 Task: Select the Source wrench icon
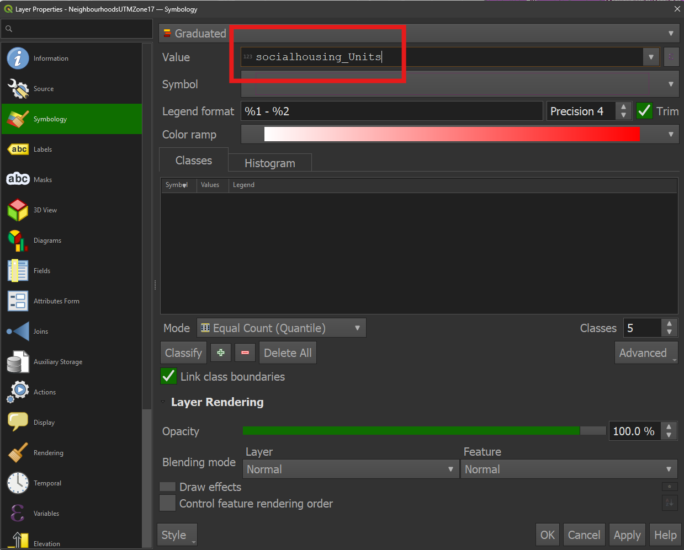pos(18,88)
